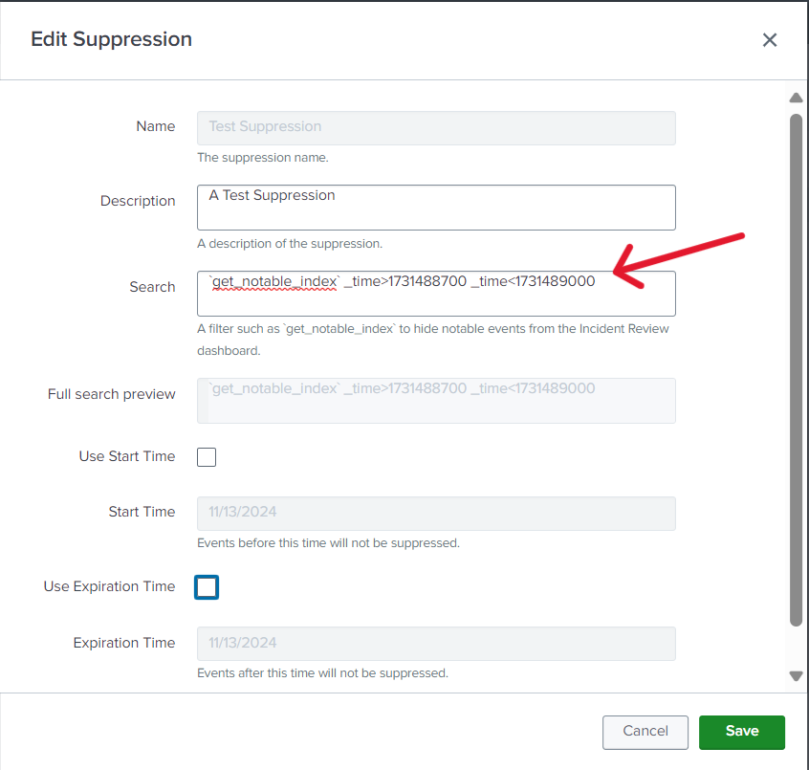
Task: Click the disabled Name field
Action: [x=436, y=127]
